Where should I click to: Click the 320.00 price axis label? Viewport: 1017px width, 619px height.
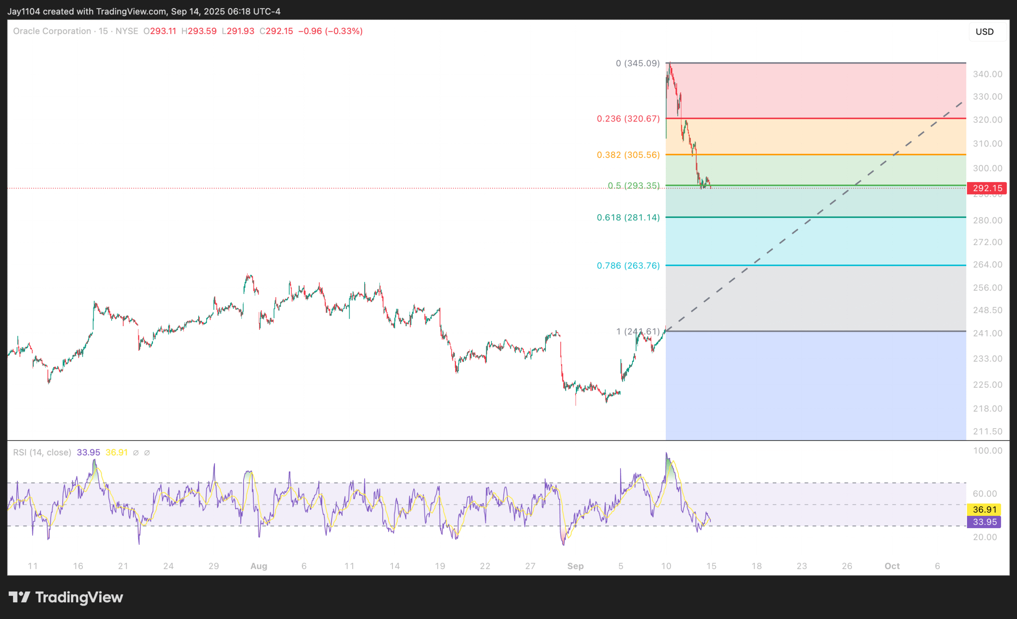click(987, 120)
